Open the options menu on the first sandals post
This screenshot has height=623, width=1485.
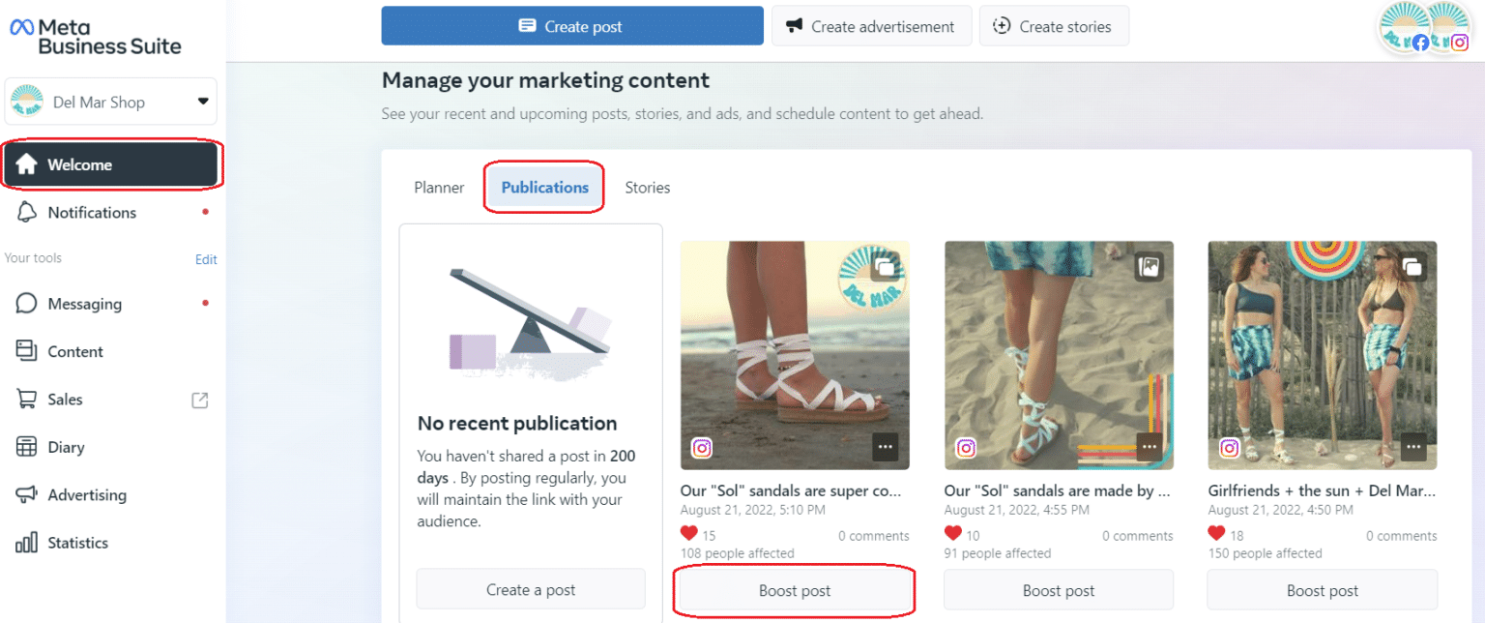tap(884, 447)
